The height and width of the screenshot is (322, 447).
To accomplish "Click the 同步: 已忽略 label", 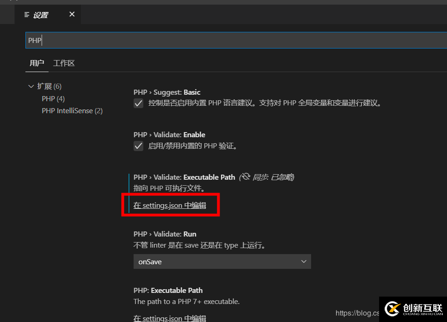I will pos(273,177).
